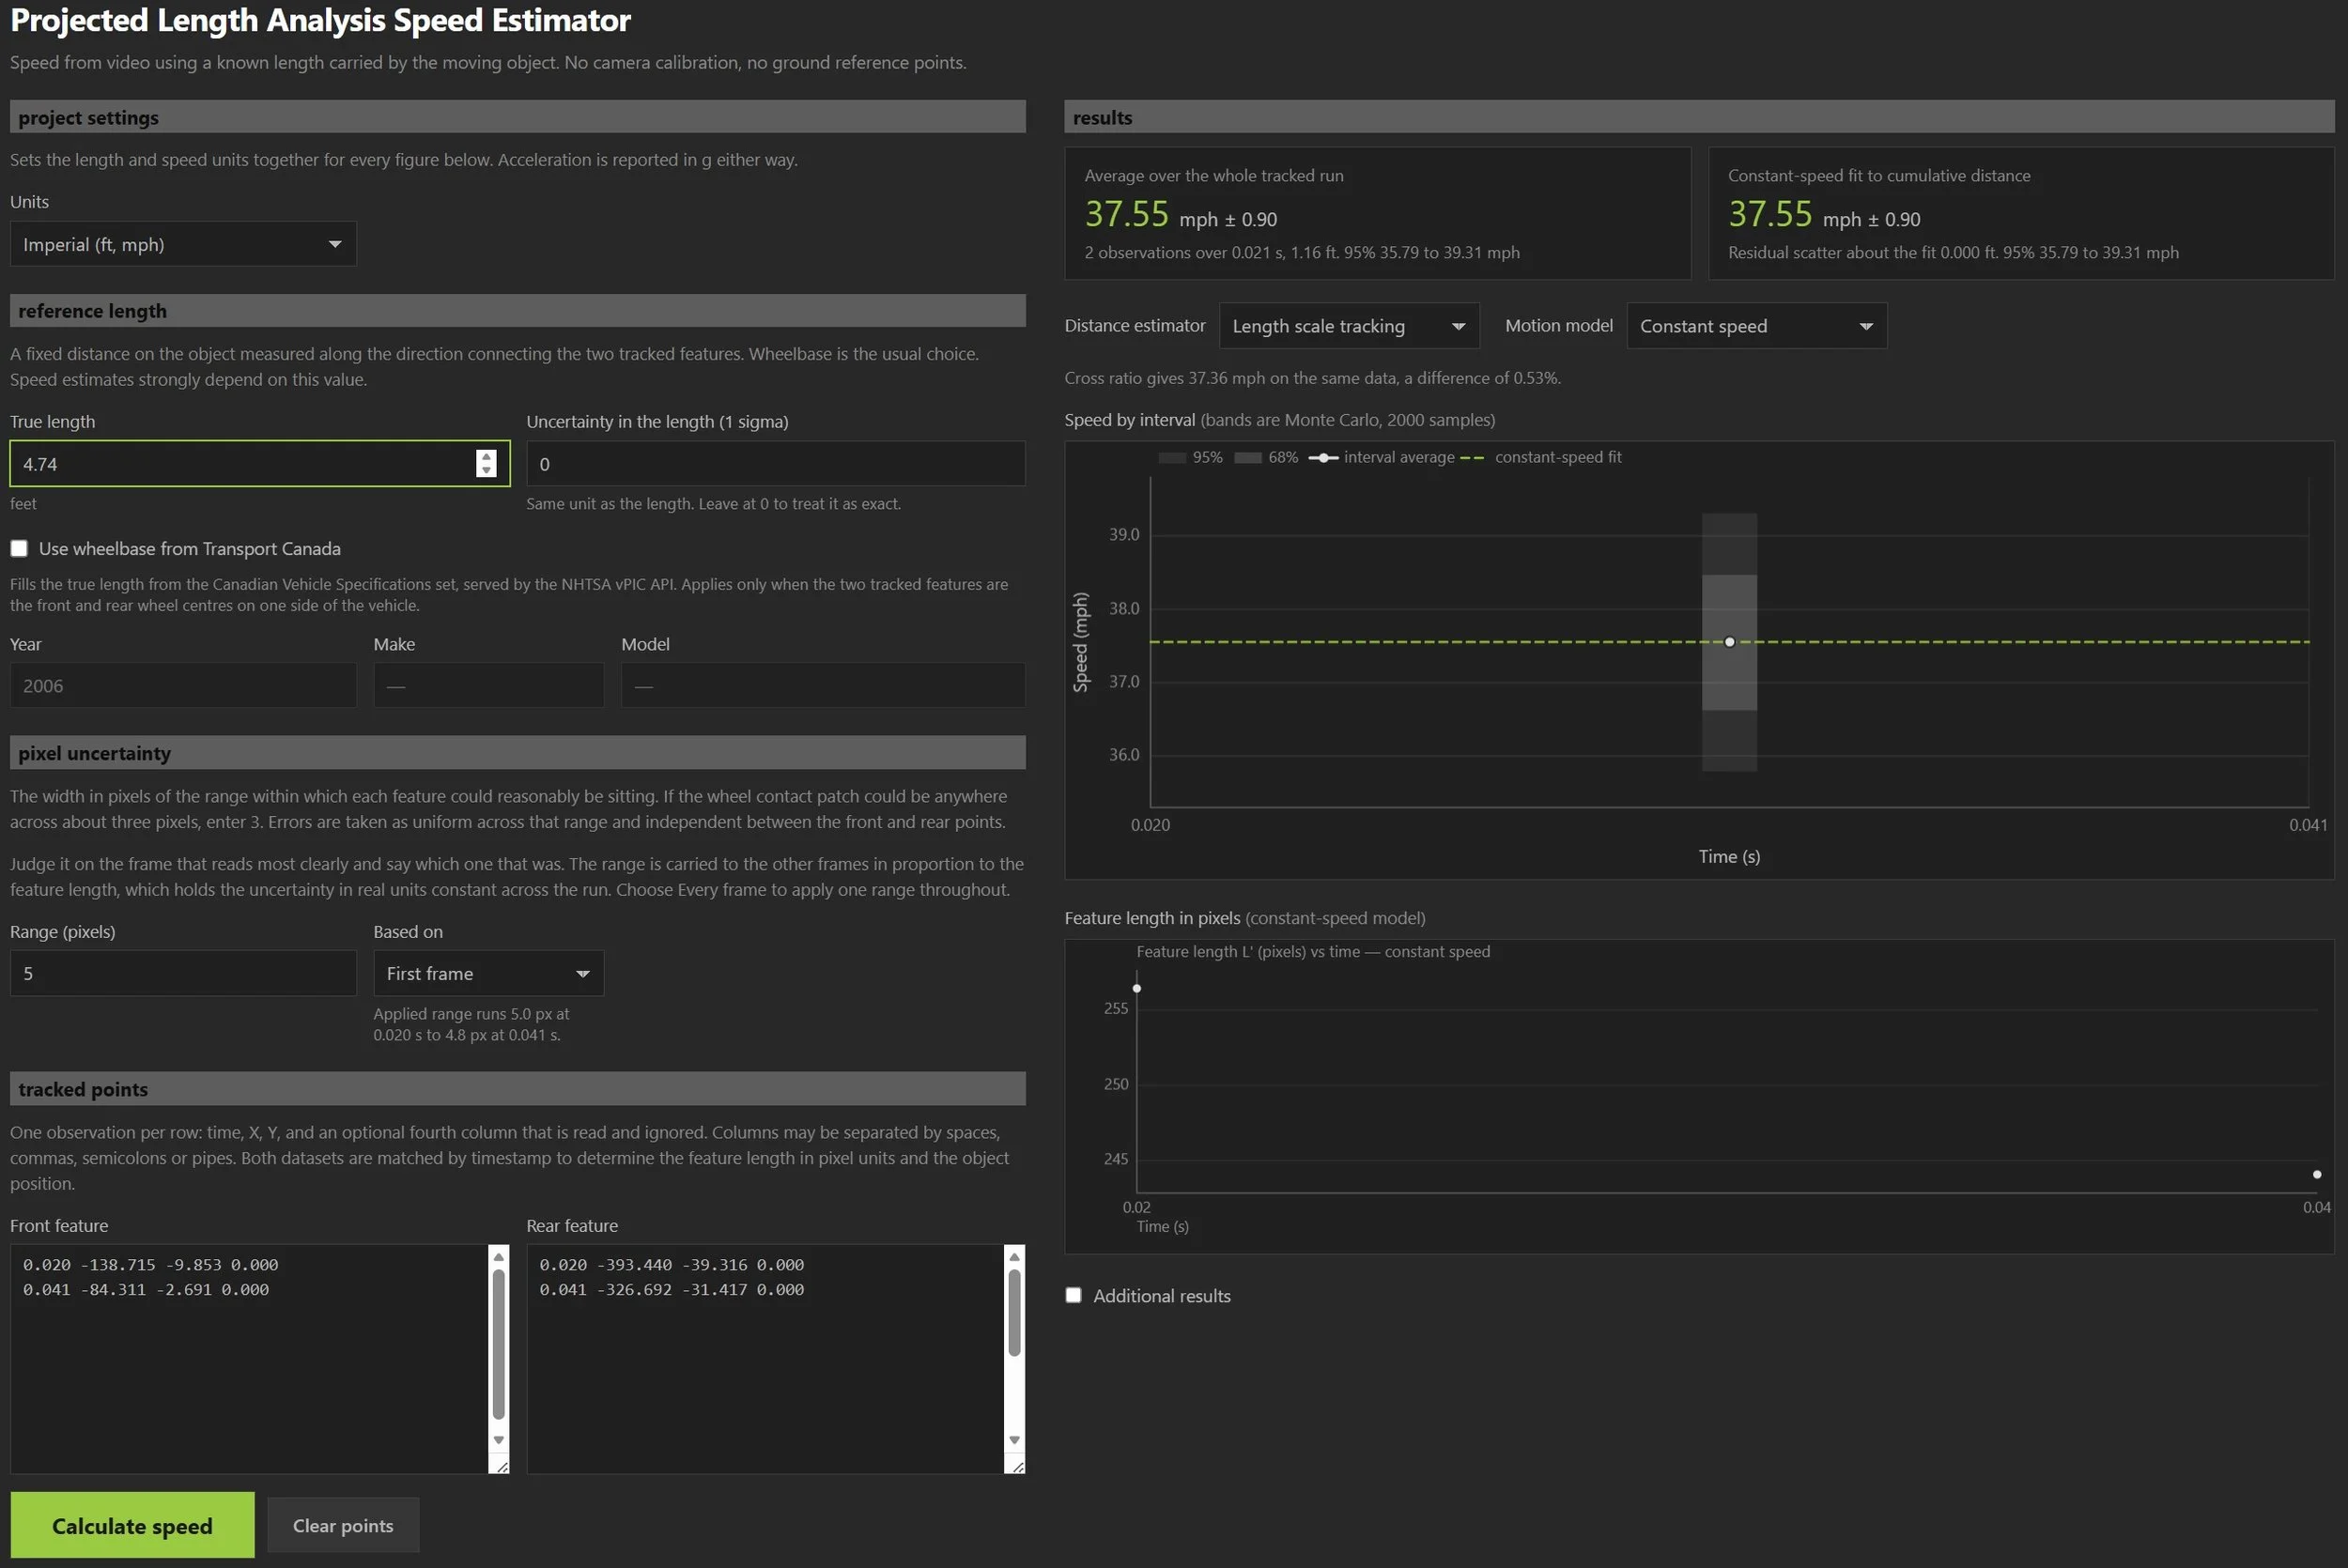The width and height of the screenshot is (2348, 1568).
Task: Expand the Motion model dropdown
Action: (x=1756, y=326)
